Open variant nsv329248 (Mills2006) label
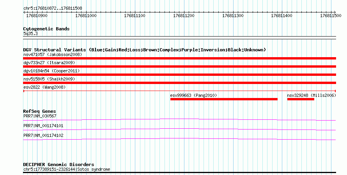This screenshot has height=175, width=347. click(x=312, y=95)
